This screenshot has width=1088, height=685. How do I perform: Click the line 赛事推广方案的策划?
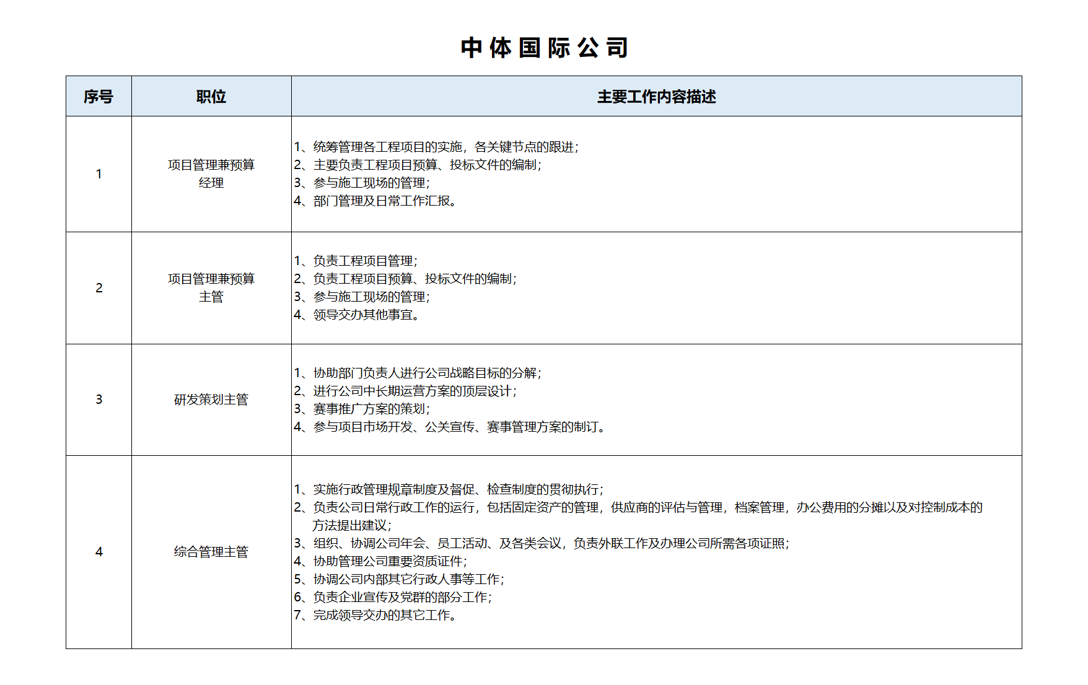click(x=362, y=409)
